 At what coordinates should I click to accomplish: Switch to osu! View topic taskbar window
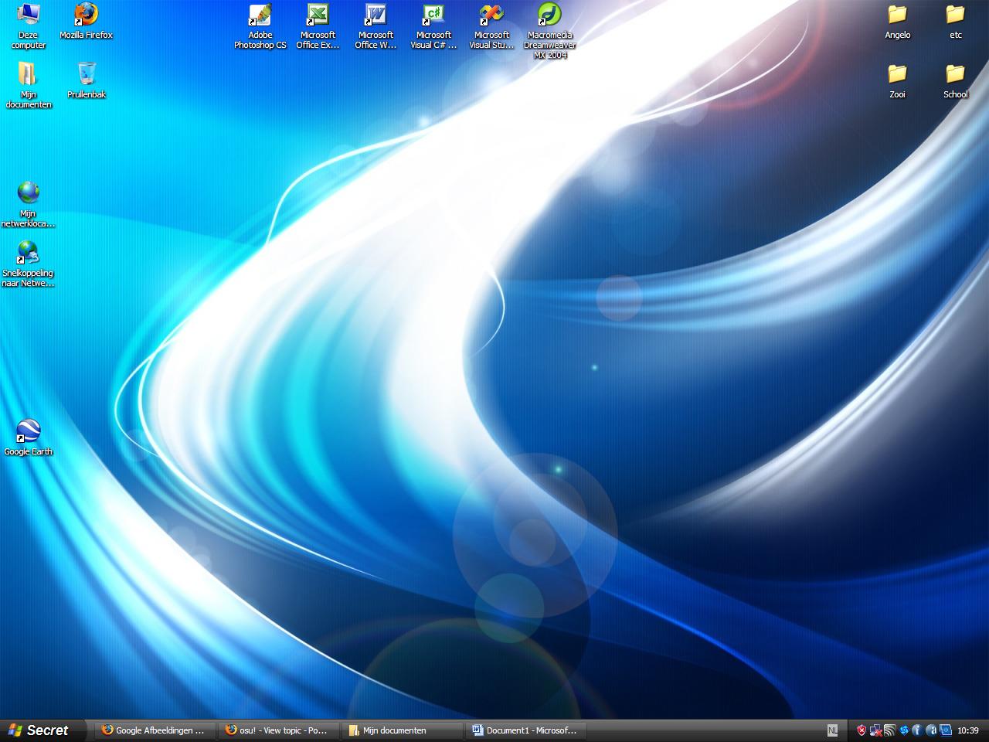279,730
